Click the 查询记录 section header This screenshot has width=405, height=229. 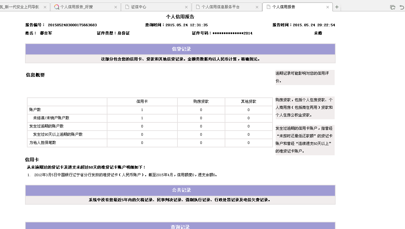click(180, 226)
